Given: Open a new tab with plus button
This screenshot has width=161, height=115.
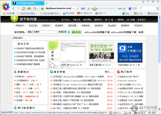Looking at the screenshot, I should coord(46,3).
